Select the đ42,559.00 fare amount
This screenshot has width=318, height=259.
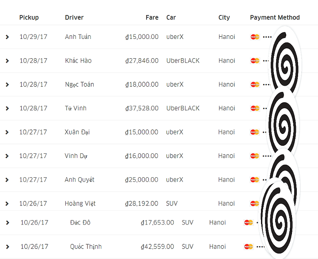pyautogui.click(x=157, y=247)
